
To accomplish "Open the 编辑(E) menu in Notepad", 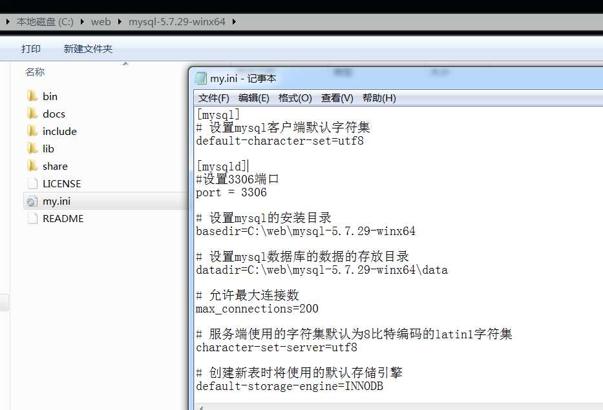I will [253, 98].
